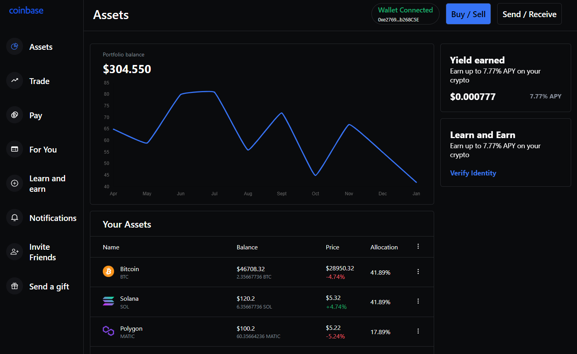The height and width of the screenshot is (354, 577).
Task: Click the 2.35667736 BTC amount
Action: [x=254, y=277]
